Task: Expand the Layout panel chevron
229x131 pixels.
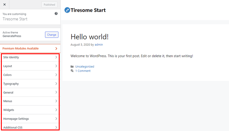Action: click(56, 66)
